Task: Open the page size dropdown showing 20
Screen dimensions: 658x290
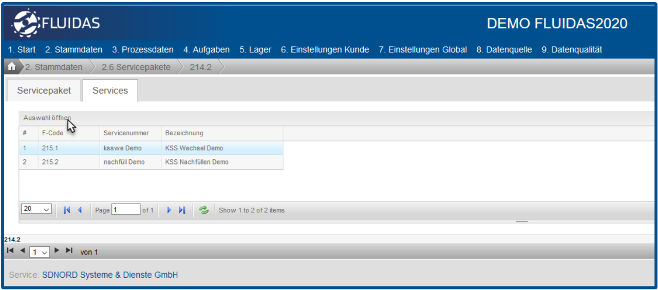Action: [35, 210]
